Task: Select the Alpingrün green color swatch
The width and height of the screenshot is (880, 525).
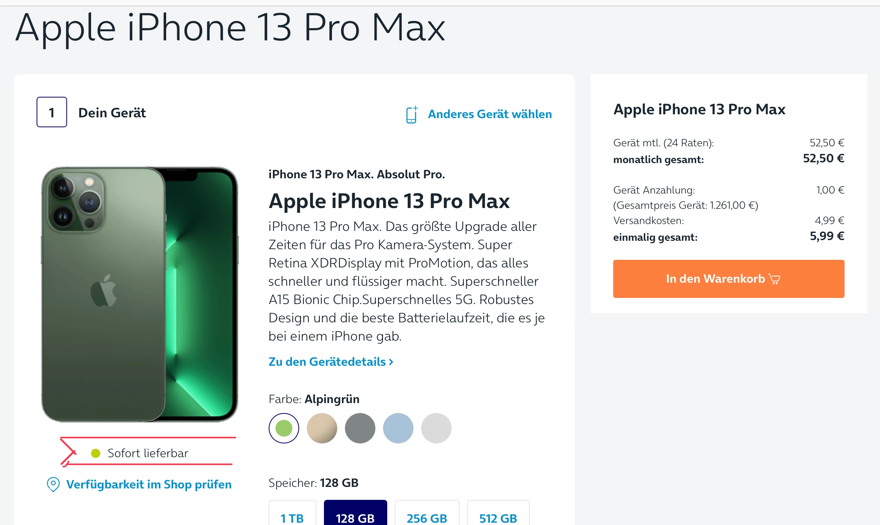Action: coord(284,428)
